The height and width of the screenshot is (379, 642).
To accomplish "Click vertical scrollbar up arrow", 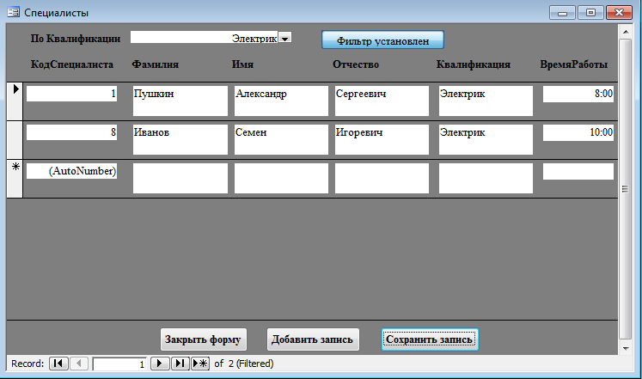I will (625, 31).
